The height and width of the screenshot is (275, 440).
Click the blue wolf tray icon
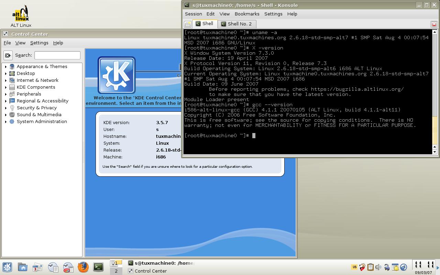[404, 267]
